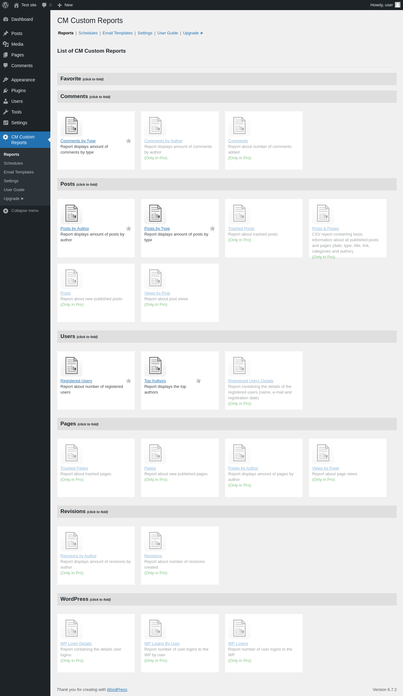Open the Top Authors report link
Viewport: 403px width, 696px height.
(x=155, y=381)
